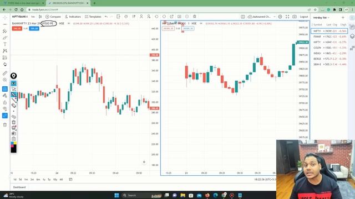Open the calendar icon in right sidebar
355x199 pixels.
click(352, 27)
